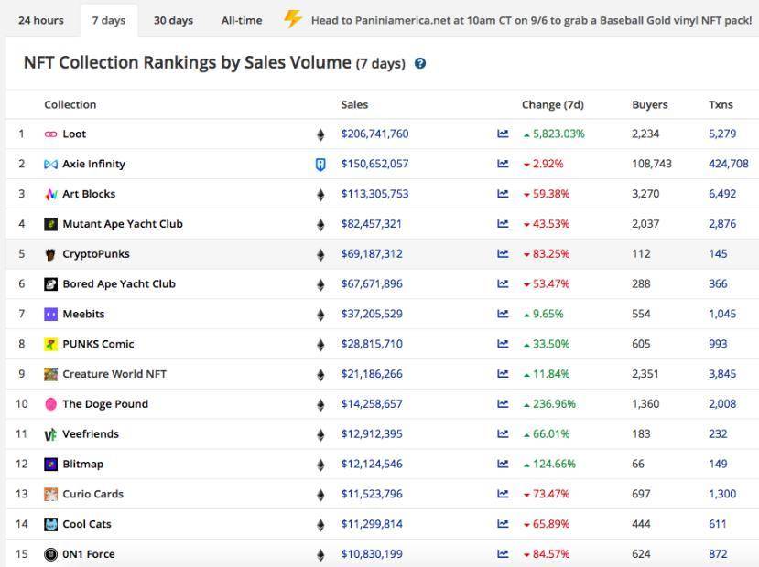Click the Ethereum icon in CryptoPunks row

click(x=320, y=255)
